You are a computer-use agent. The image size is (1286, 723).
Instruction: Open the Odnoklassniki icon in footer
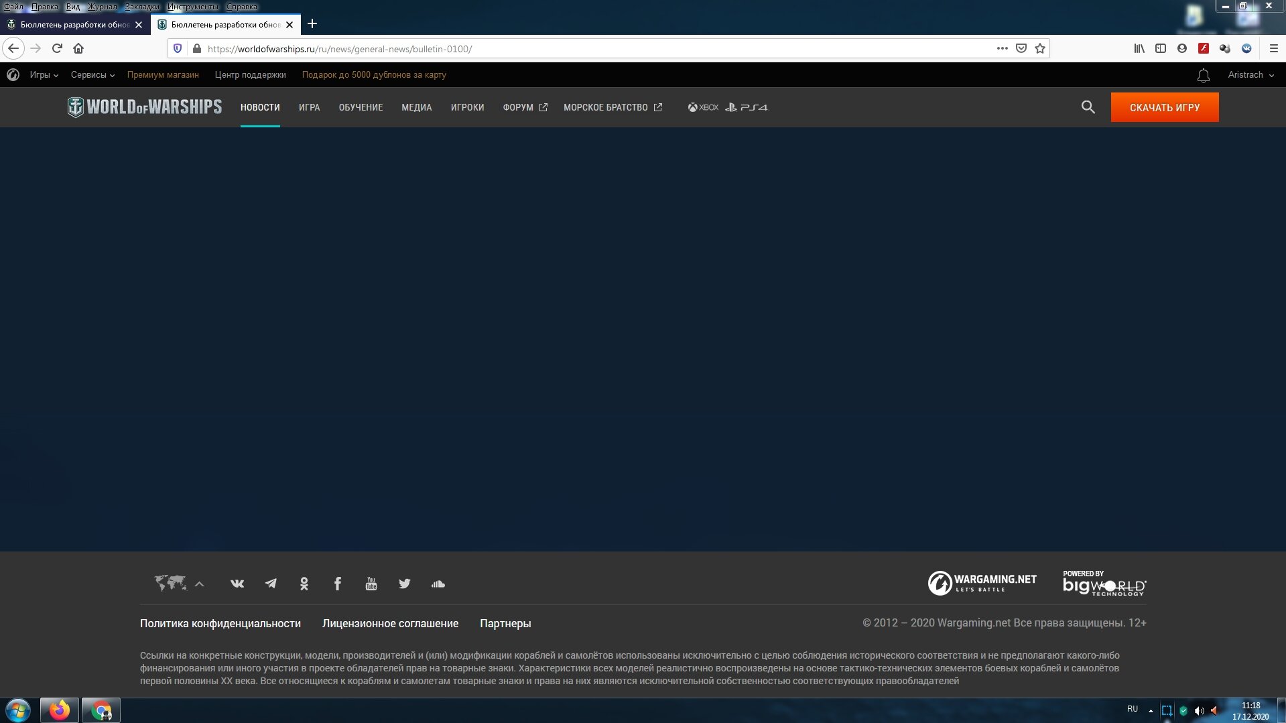click(304, 584)
